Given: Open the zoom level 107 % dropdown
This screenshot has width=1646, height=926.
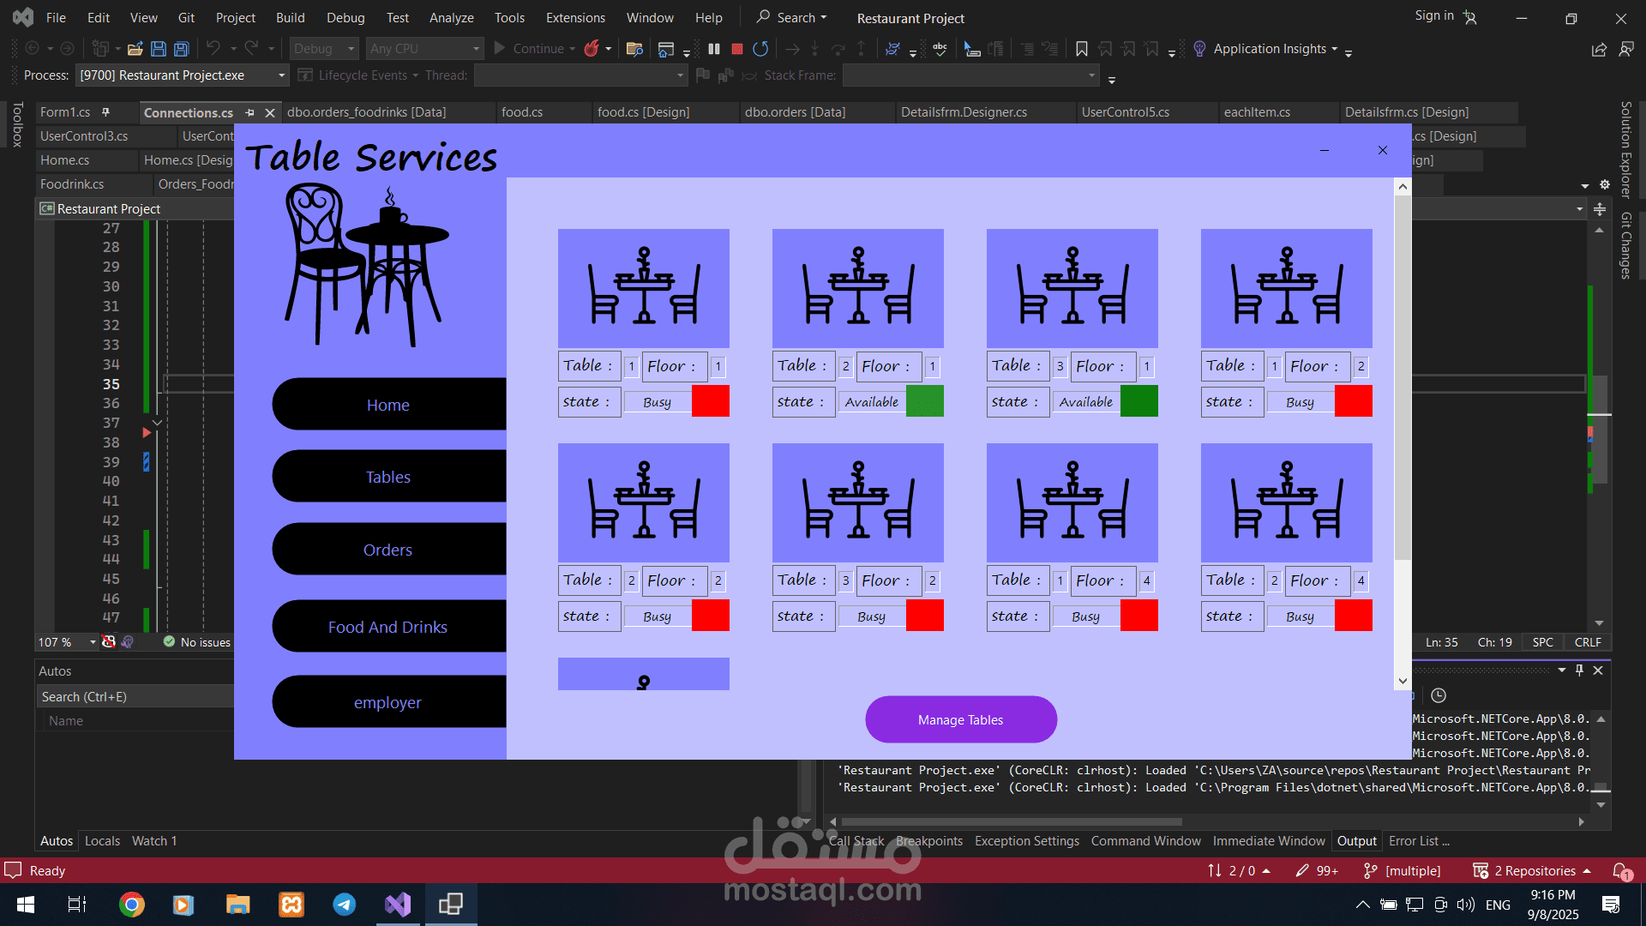Looking at the screenshot, I should 93,642.
